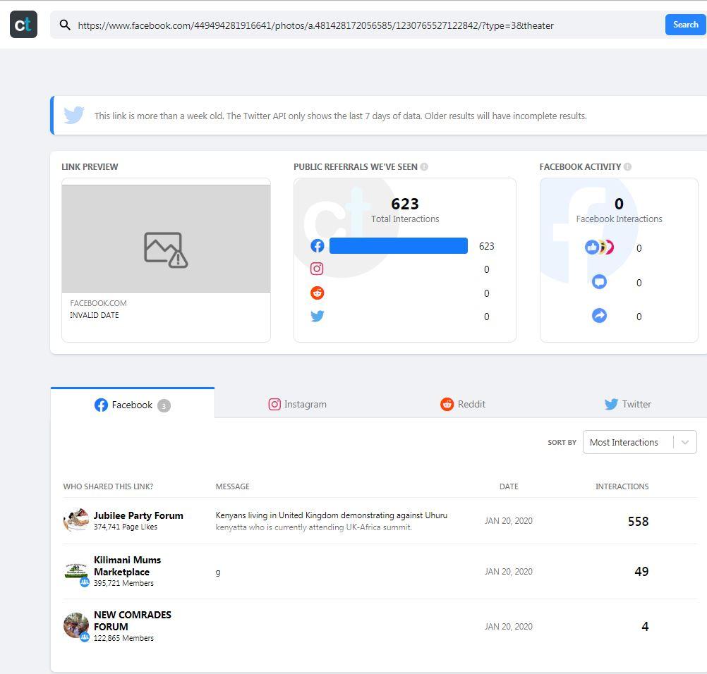Open the Kenyans living in United Kingdom message
The width and height of the screenshot is (707, 674).
click(x=332, y=521)
